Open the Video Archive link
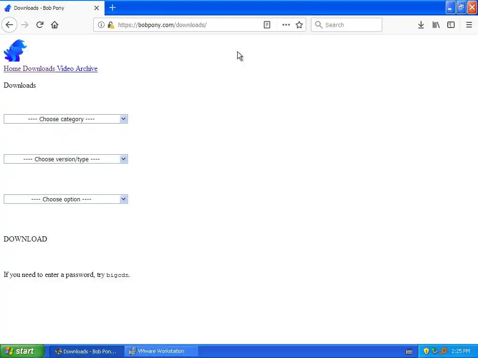Viewport: 478px width, 358px height. (x=77, y=69)
